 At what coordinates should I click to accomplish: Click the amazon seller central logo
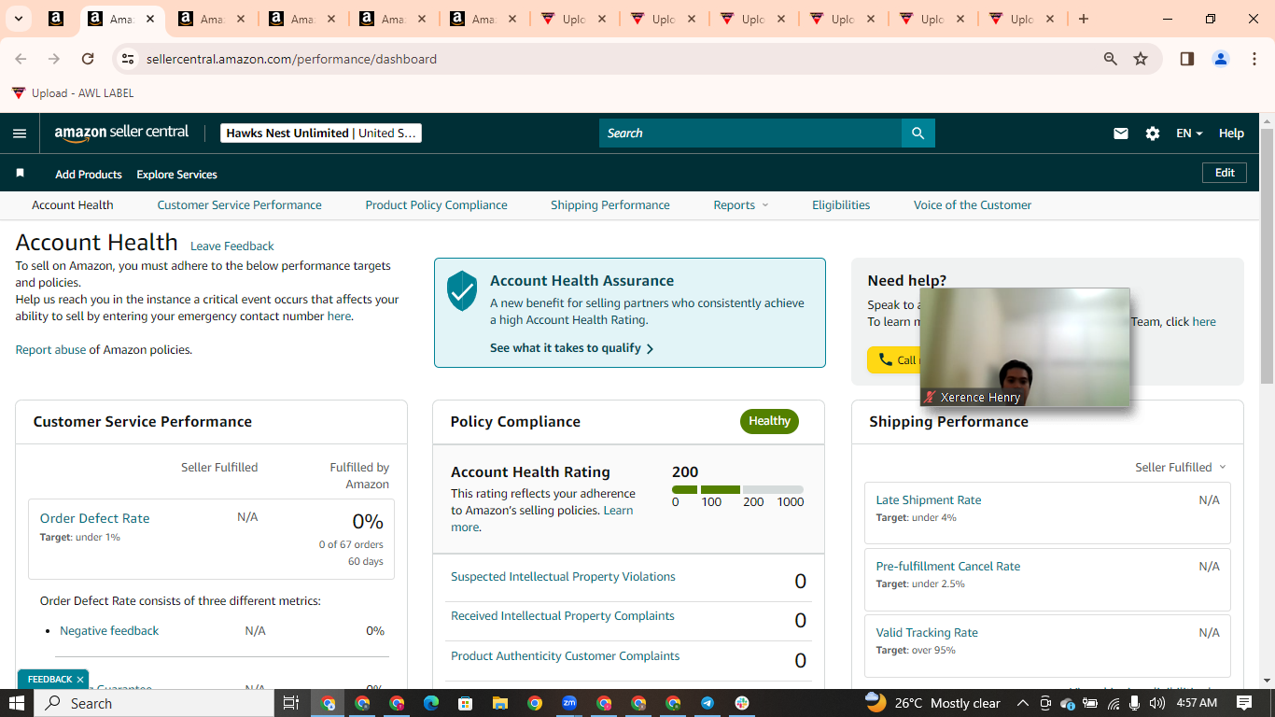[x=121, y=133]
